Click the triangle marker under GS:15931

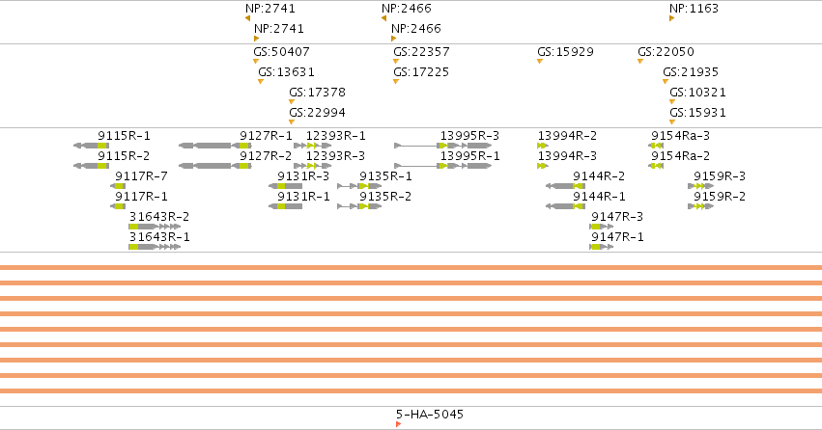[672, 121]
